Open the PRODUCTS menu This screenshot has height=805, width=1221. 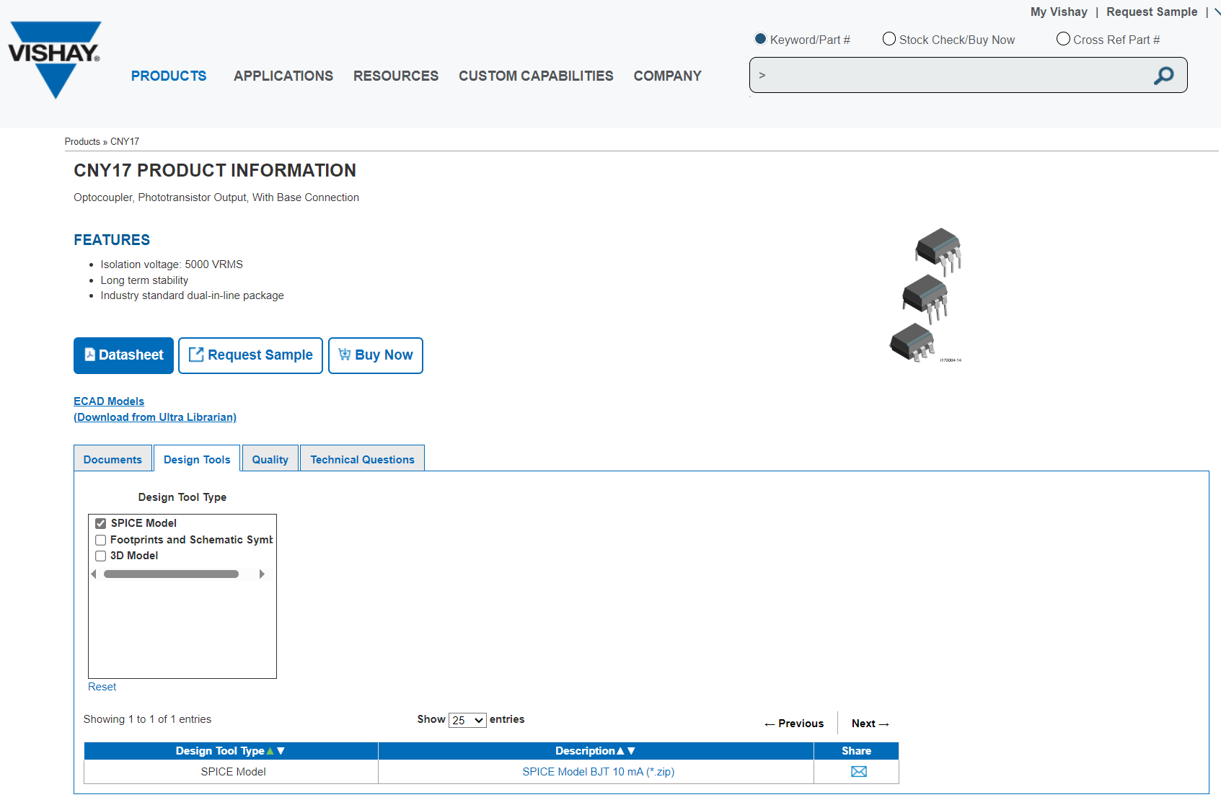click(169, 76)
